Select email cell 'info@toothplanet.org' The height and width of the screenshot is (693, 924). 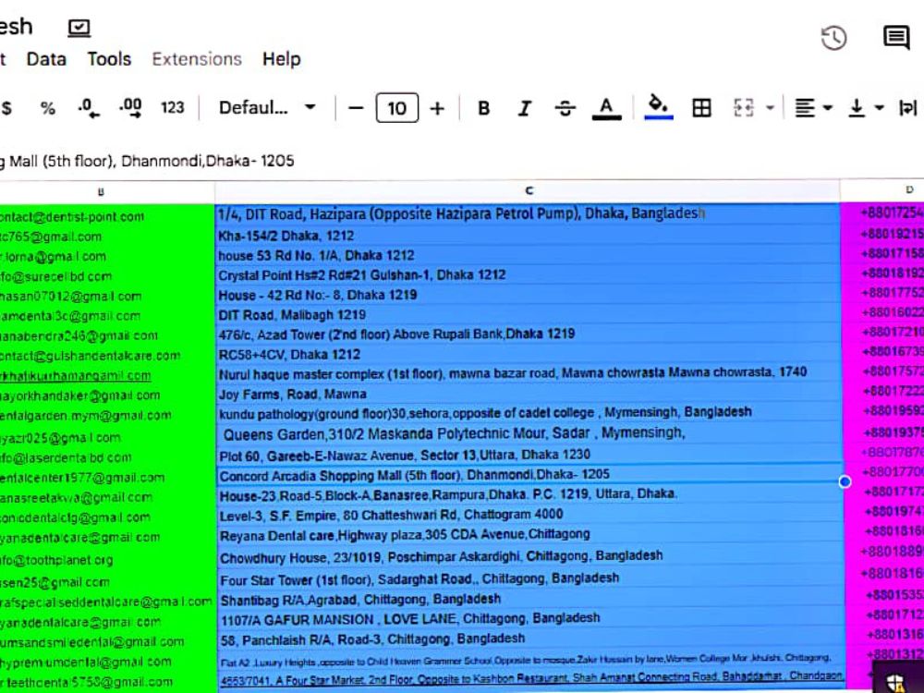click(x=107, y=560)
